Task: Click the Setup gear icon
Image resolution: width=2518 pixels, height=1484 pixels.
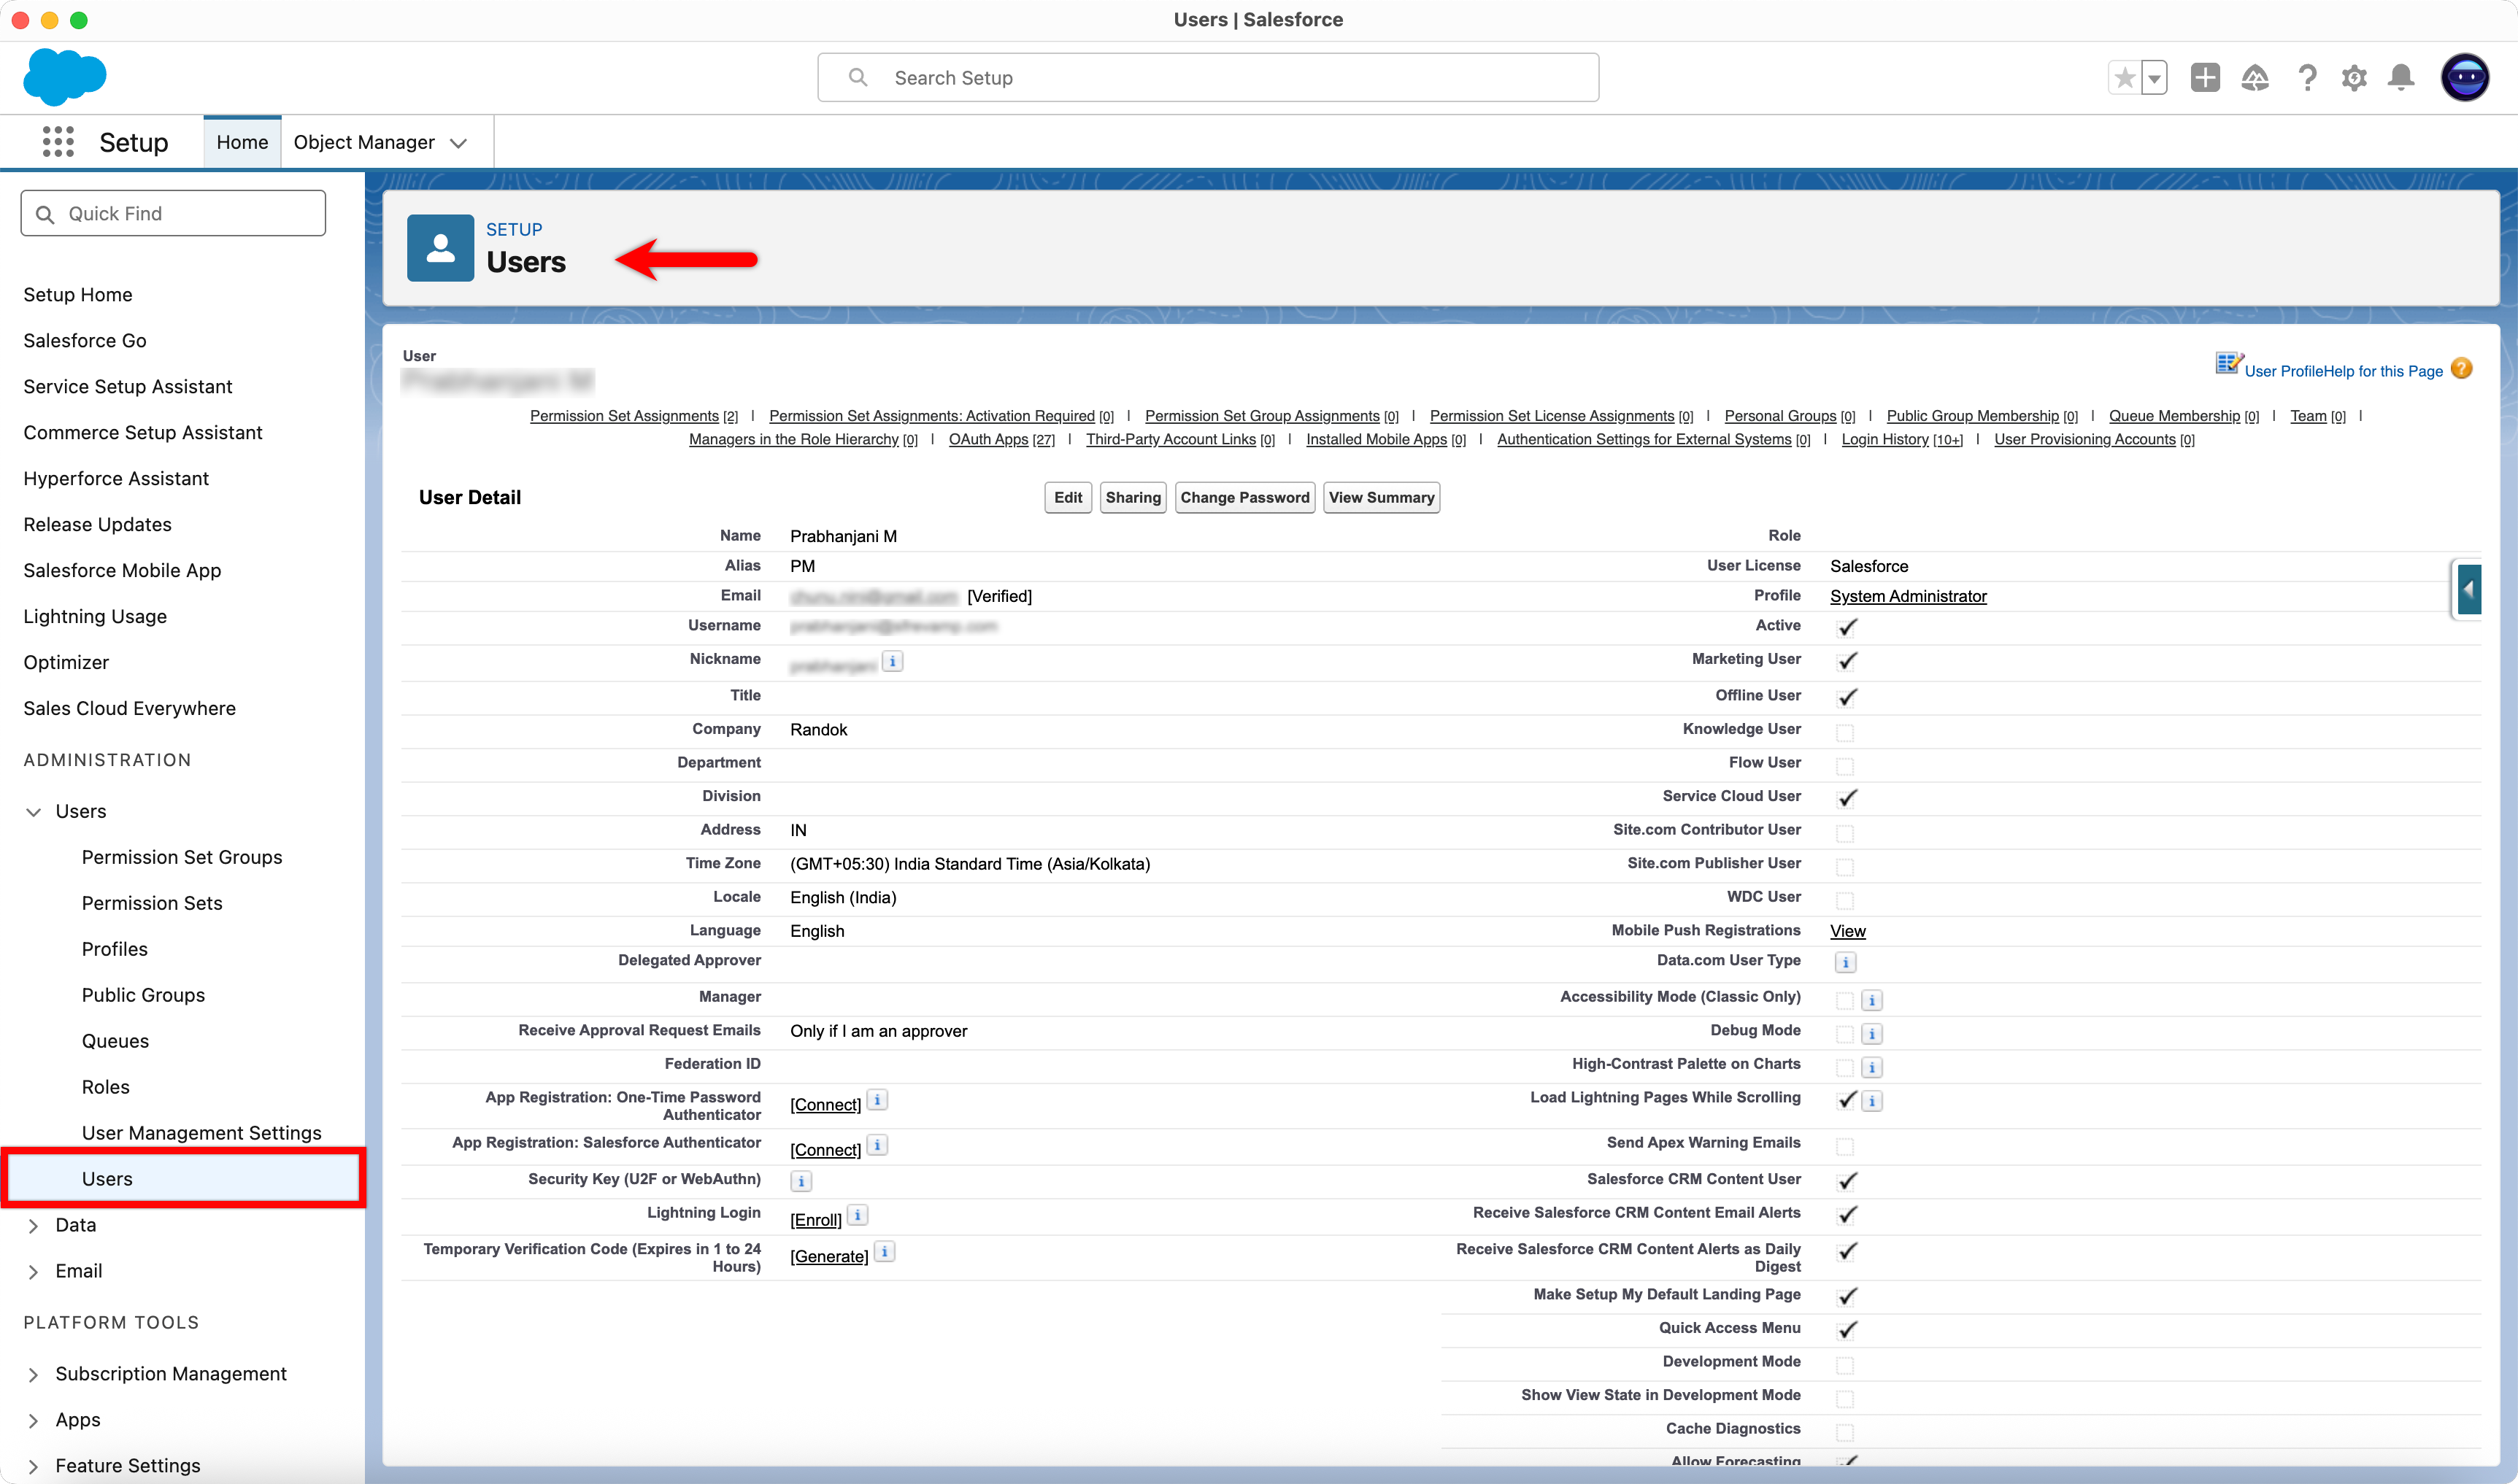Action: coord(2354,77)
